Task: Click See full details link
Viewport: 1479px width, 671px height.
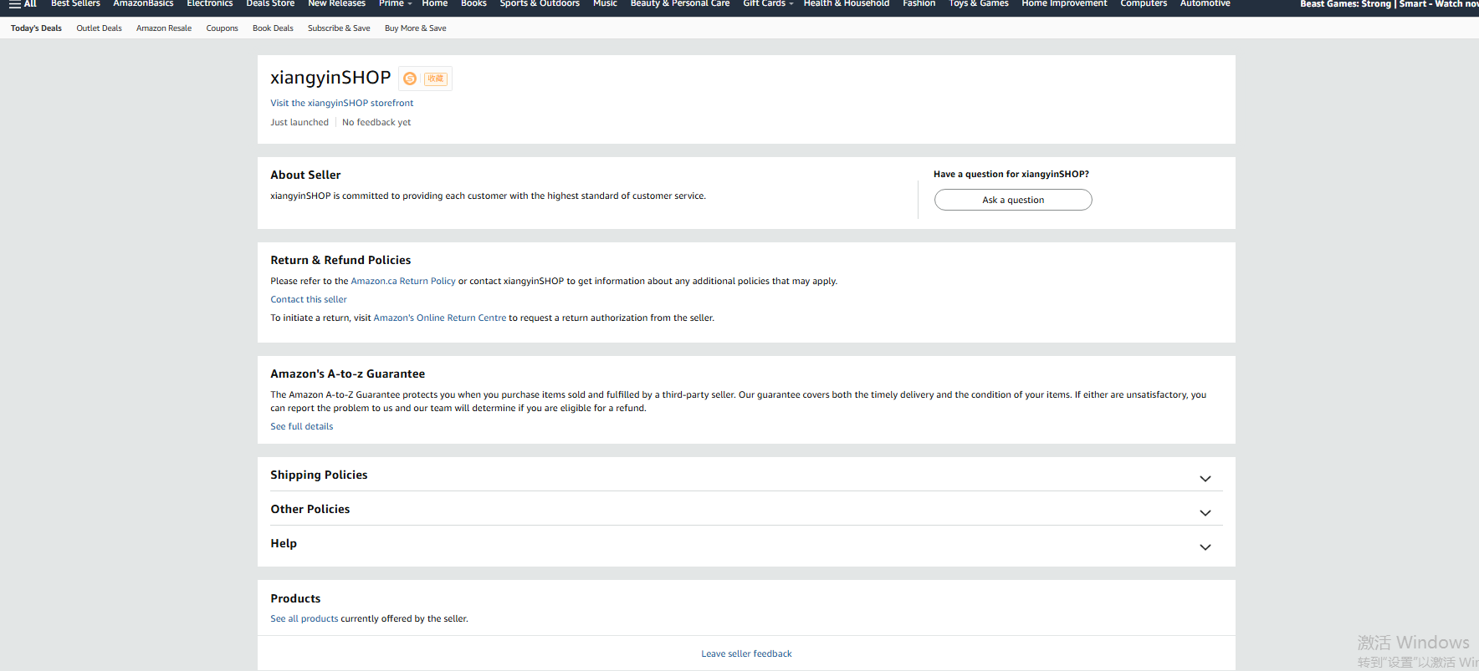Action: click(x=302, y=427)
